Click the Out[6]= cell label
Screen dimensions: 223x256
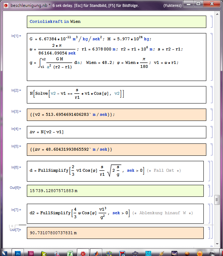click(x=16, y=188)
